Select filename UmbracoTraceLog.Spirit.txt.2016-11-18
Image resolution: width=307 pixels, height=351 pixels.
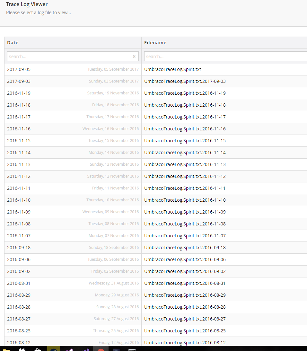coord(185,105)
